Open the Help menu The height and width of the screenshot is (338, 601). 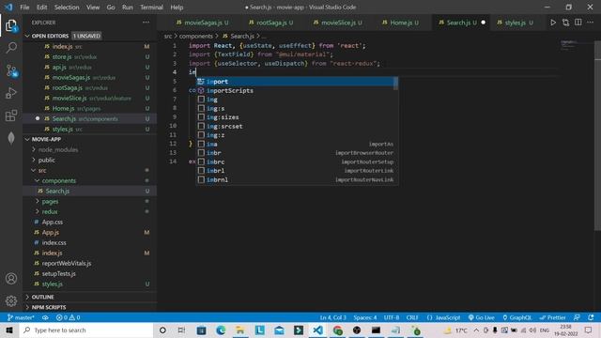[177, 8]
